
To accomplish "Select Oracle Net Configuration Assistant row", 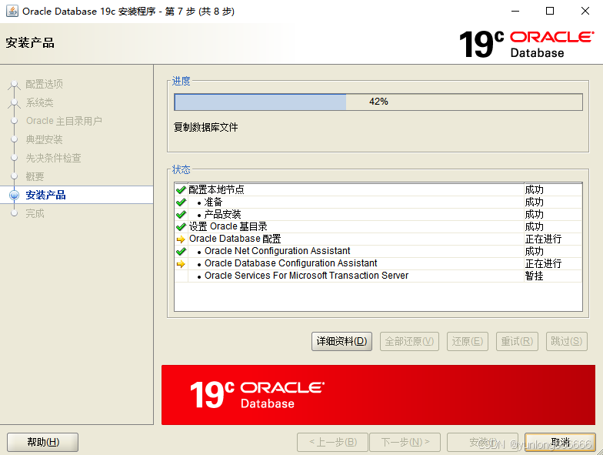I will (x=378, y=251).
